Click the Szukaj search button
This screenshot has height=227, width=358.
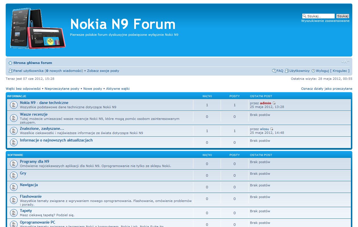[x=343, y=16]
